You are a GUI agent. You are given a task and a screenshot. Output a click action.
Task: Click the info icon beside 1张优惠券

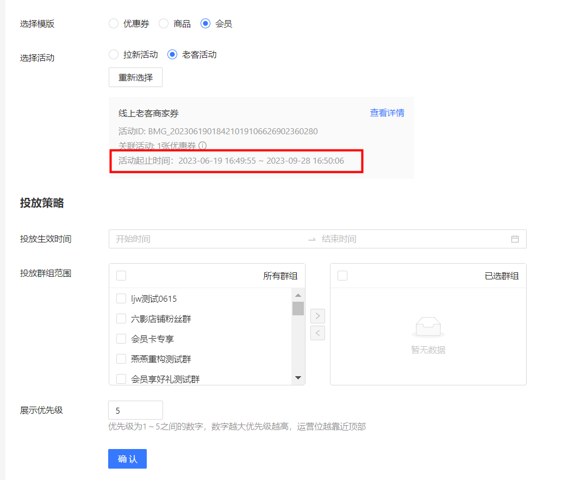[203, 146]
